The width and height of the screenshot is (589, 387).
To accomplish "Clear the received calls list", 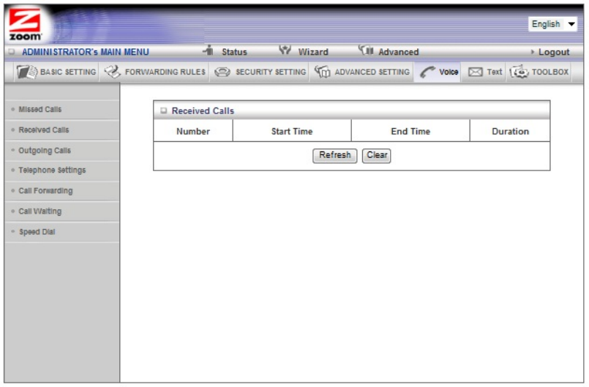I will (376, 155).
